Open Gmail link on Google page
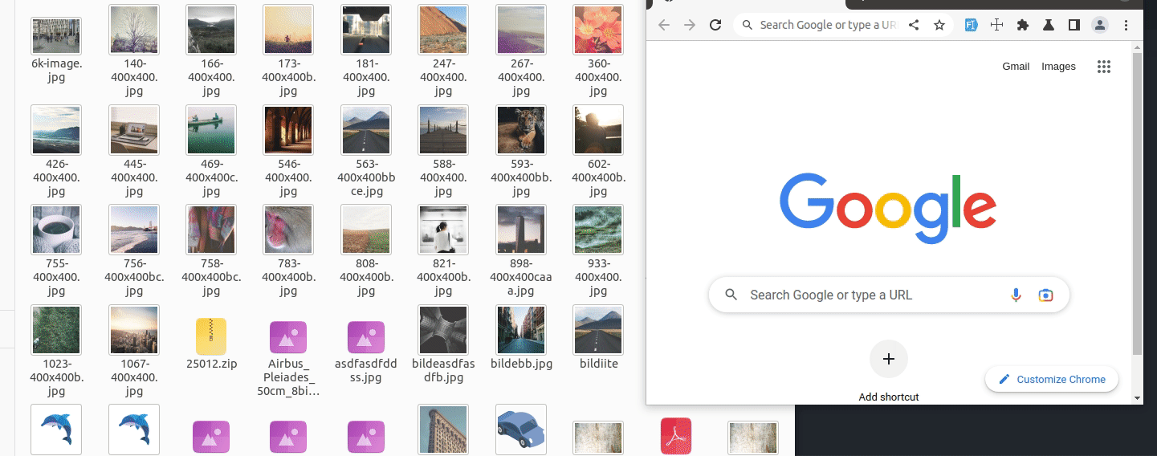The height and width of the screenshot is (456, 1157). click(x=1016, y=67)
